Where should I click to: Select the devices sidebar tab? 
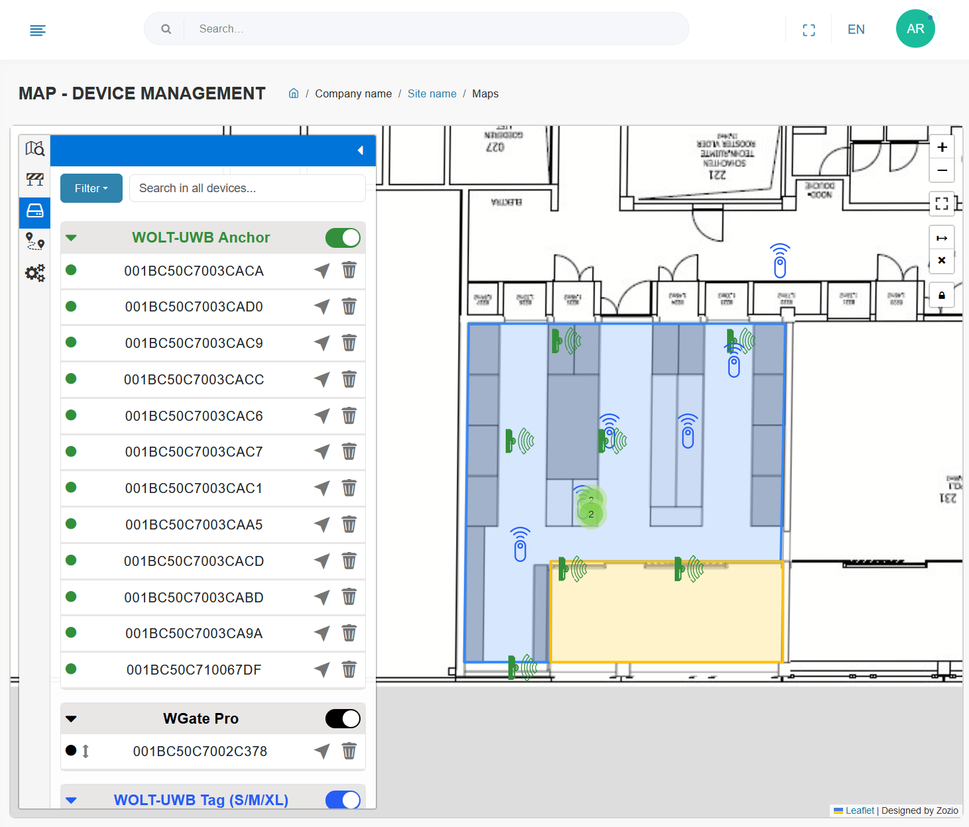pos(35,211)
